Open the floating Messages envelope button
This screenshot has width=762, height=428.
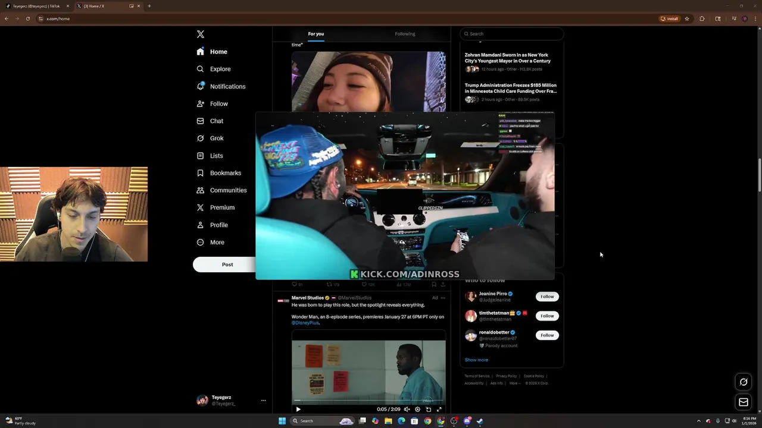(x=744, y=402)
